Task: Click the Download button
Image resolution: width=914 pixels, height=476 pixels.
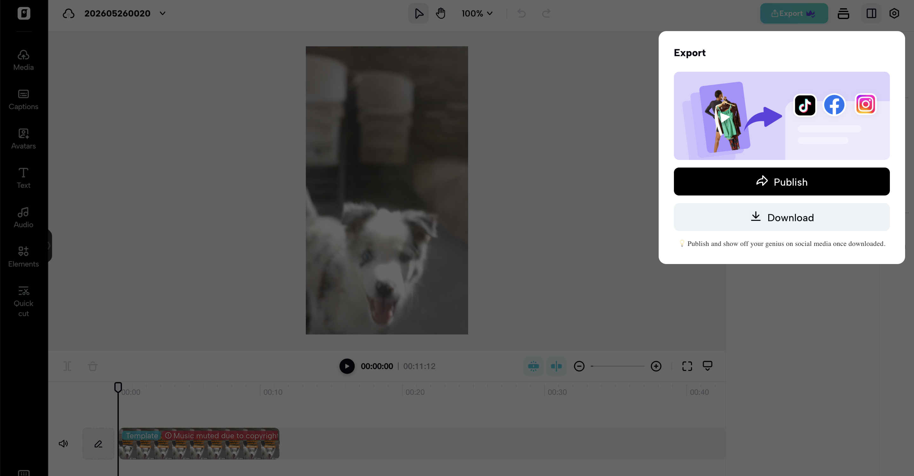Action: [x=781, y=217]
